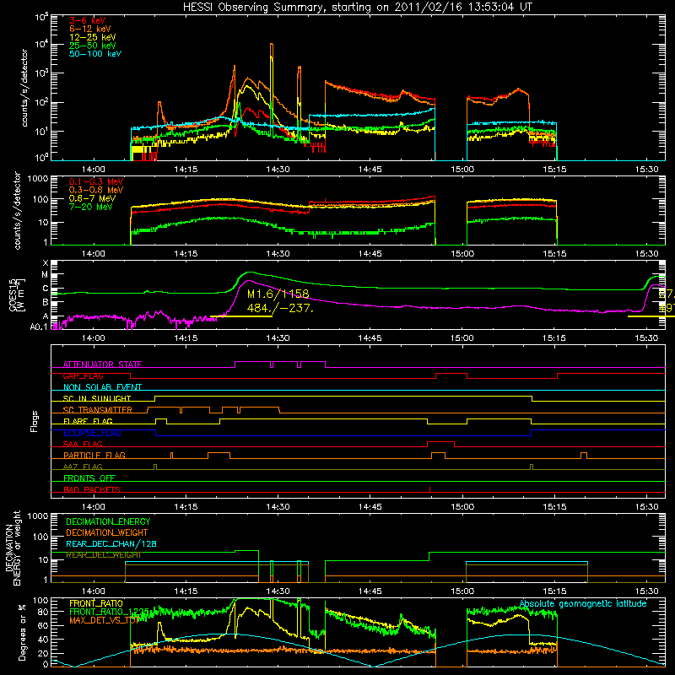Viewport: 675px width, 675px height.
Task: Click the DECIMATION ENERGY or weight axis title
Action: (13, 548)
